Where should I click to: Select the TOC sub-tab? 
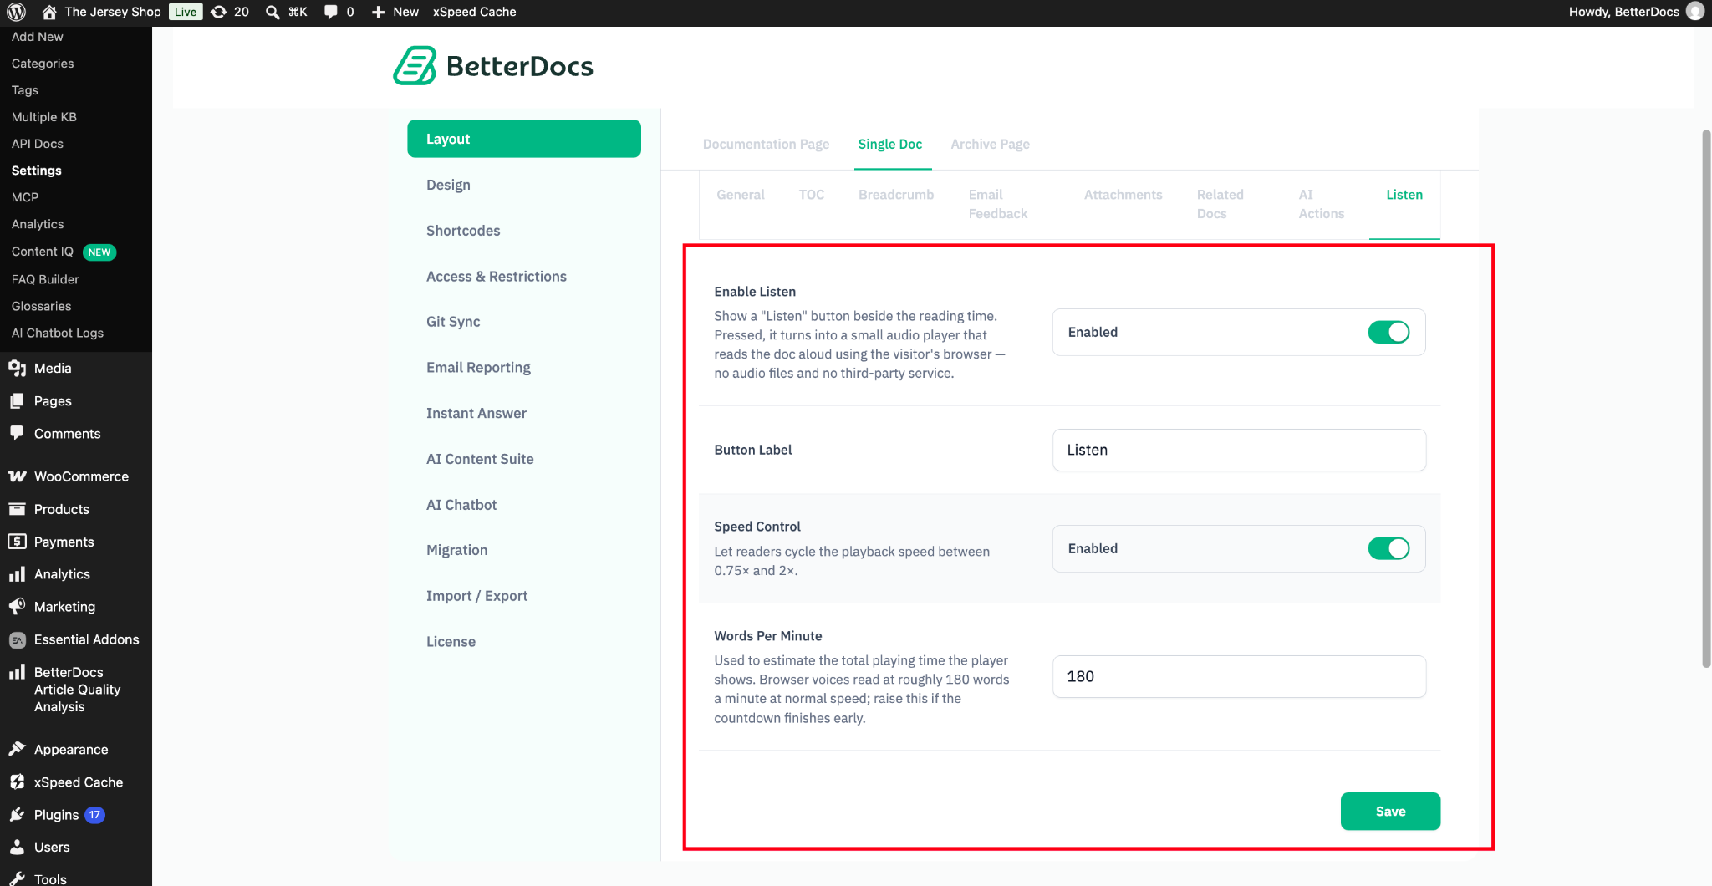point(811,195)
